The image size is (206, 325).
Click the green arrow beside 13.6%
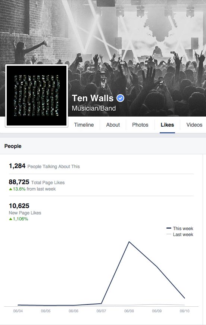10,189
